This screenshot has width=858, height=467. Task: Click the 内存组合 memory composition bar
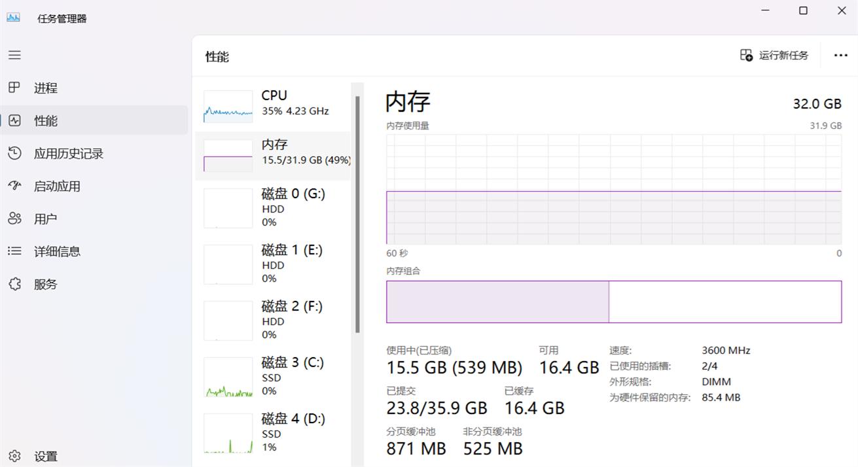614,302
